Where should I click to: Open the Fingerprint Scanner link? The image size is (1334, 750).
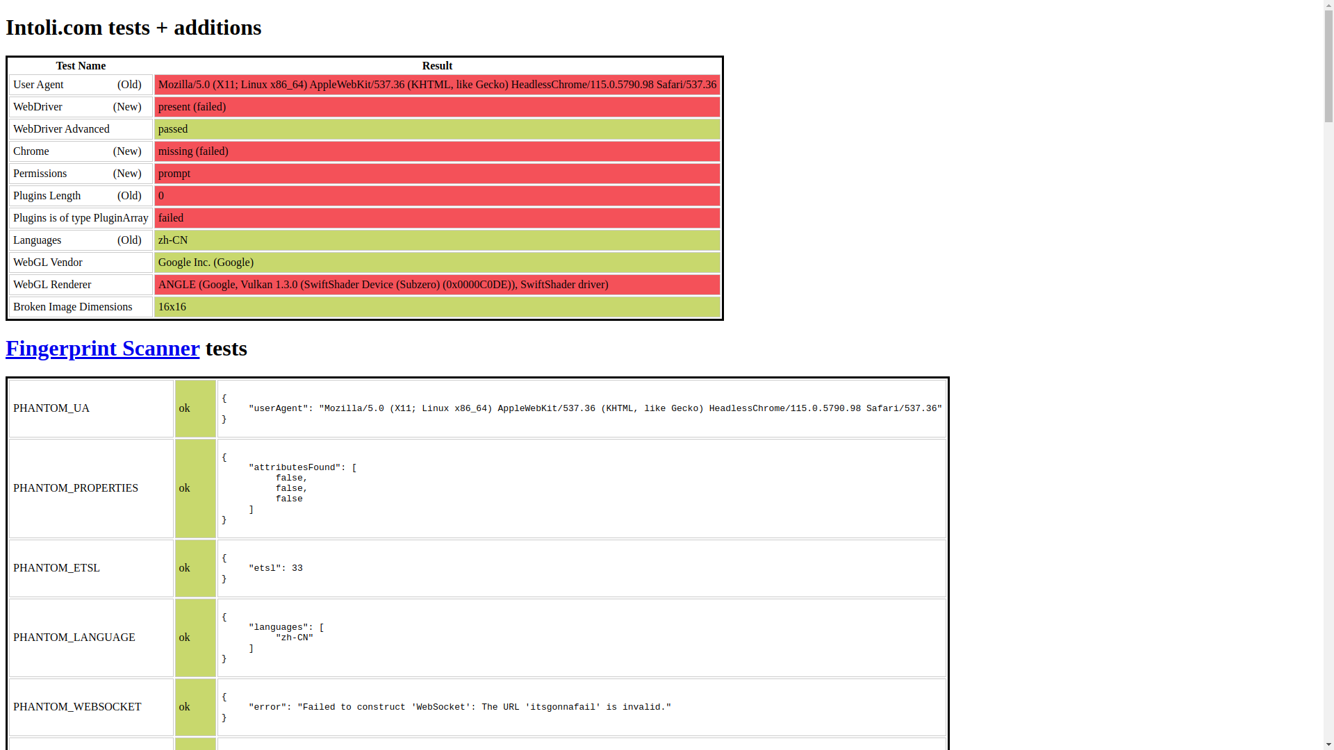click(x=102, y=349)
